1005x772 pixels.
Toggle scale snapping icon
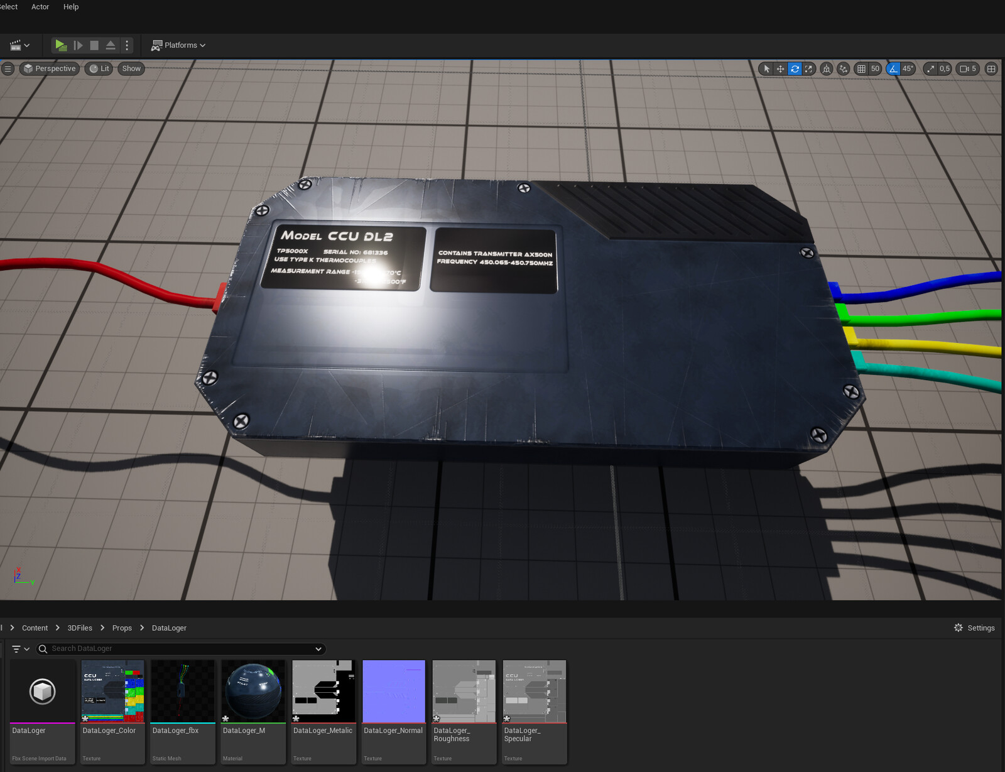tap(930, 69)
